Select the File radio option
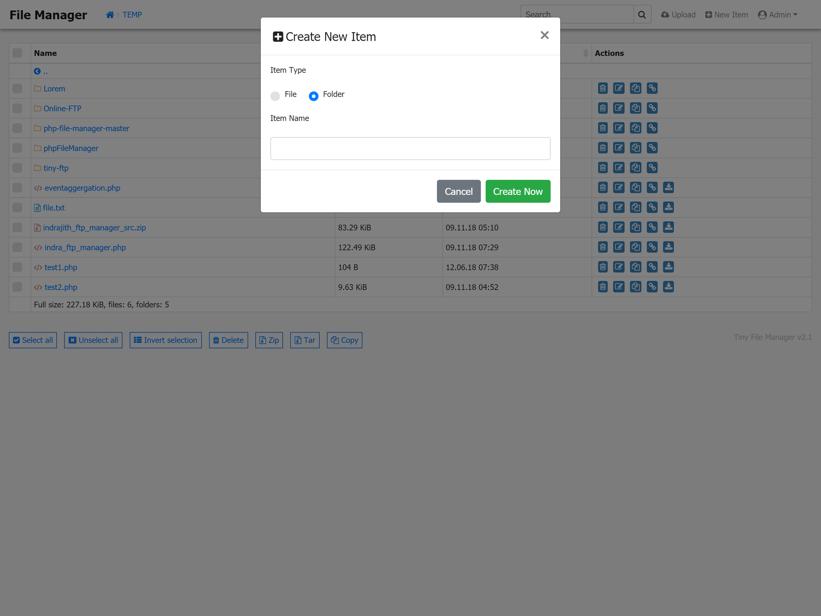Viewport: 821px width, 616px height. 275,96
